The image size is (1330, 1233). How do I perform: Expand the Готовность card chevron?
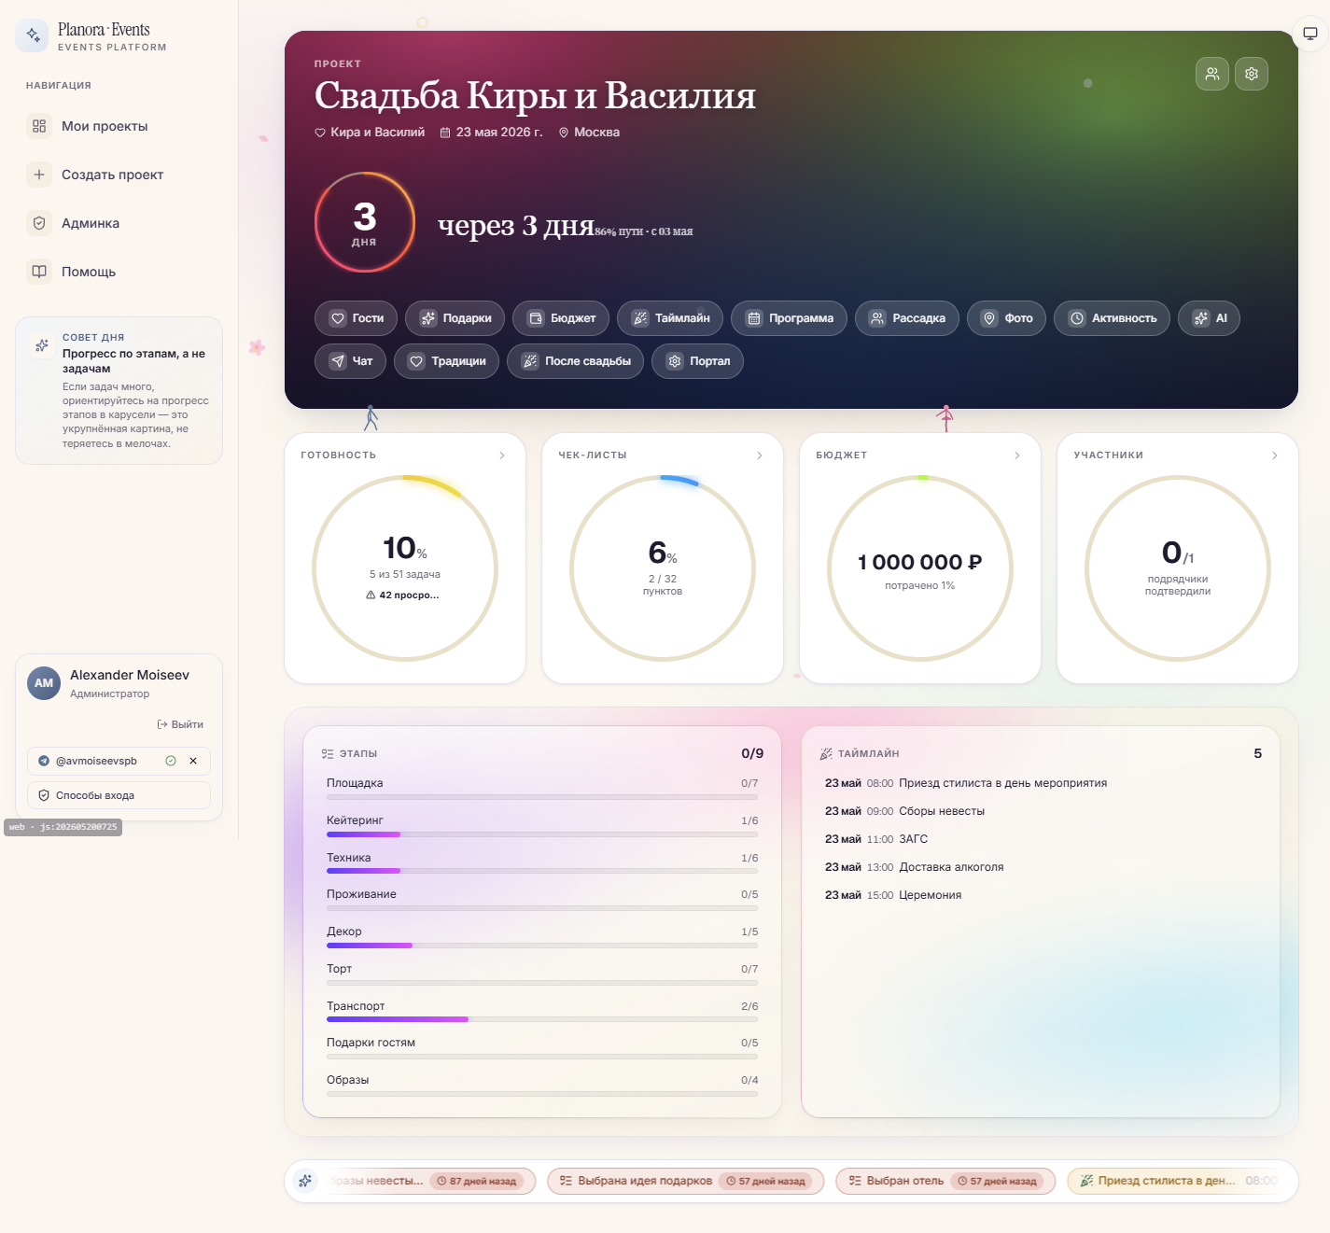[x=501, y=455]
